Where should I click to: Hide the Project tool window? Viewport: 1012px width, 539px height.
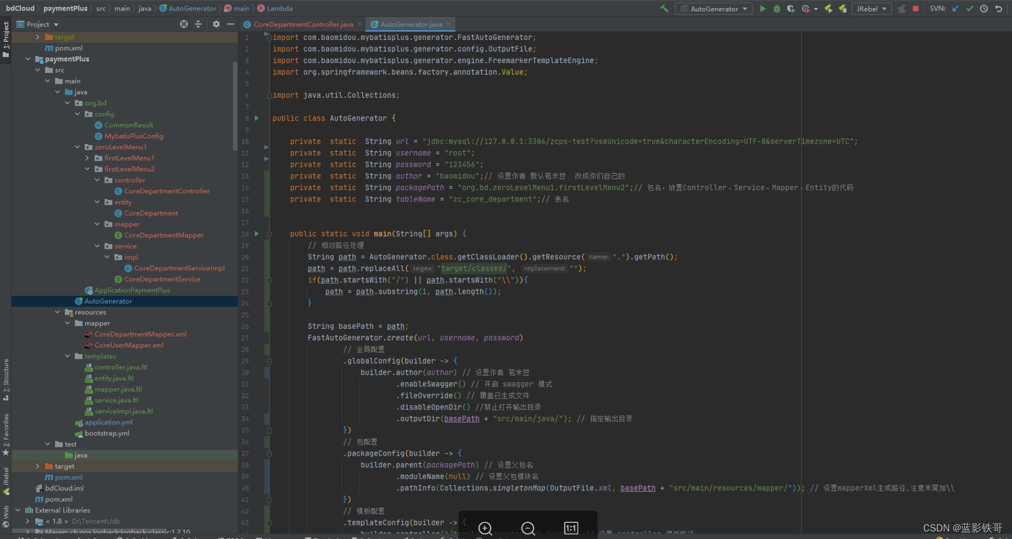click(231, 24)
